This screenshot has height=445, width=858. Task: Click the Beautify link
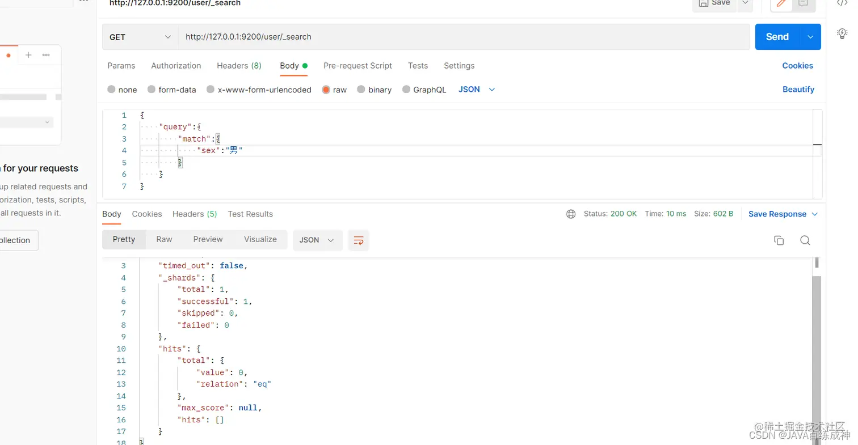click(798, 90)
